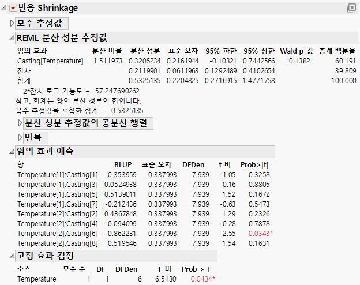Select the Wald p 값 column header
This screenshot has height=285, width=360.
297,51
